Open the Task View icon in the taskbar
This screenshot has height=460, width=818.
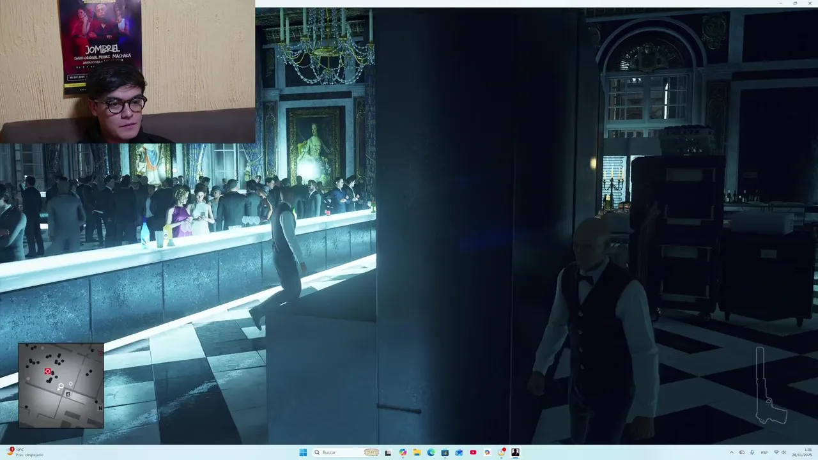tap(388, 452)
